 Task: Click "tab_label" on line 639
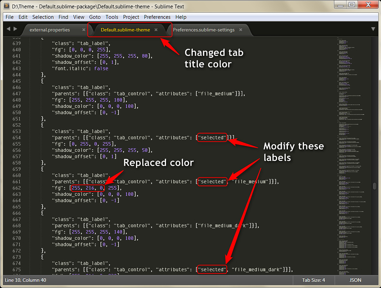tap(93, 43)
